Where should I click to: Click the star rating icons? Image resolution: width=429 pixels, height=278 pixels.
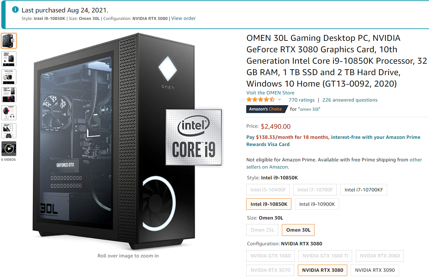pyautogui.click(x=261, y=100)
